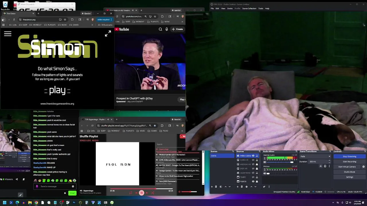
Task: Pause the Shuffle Playlist song
Action: tap(141, 193)
